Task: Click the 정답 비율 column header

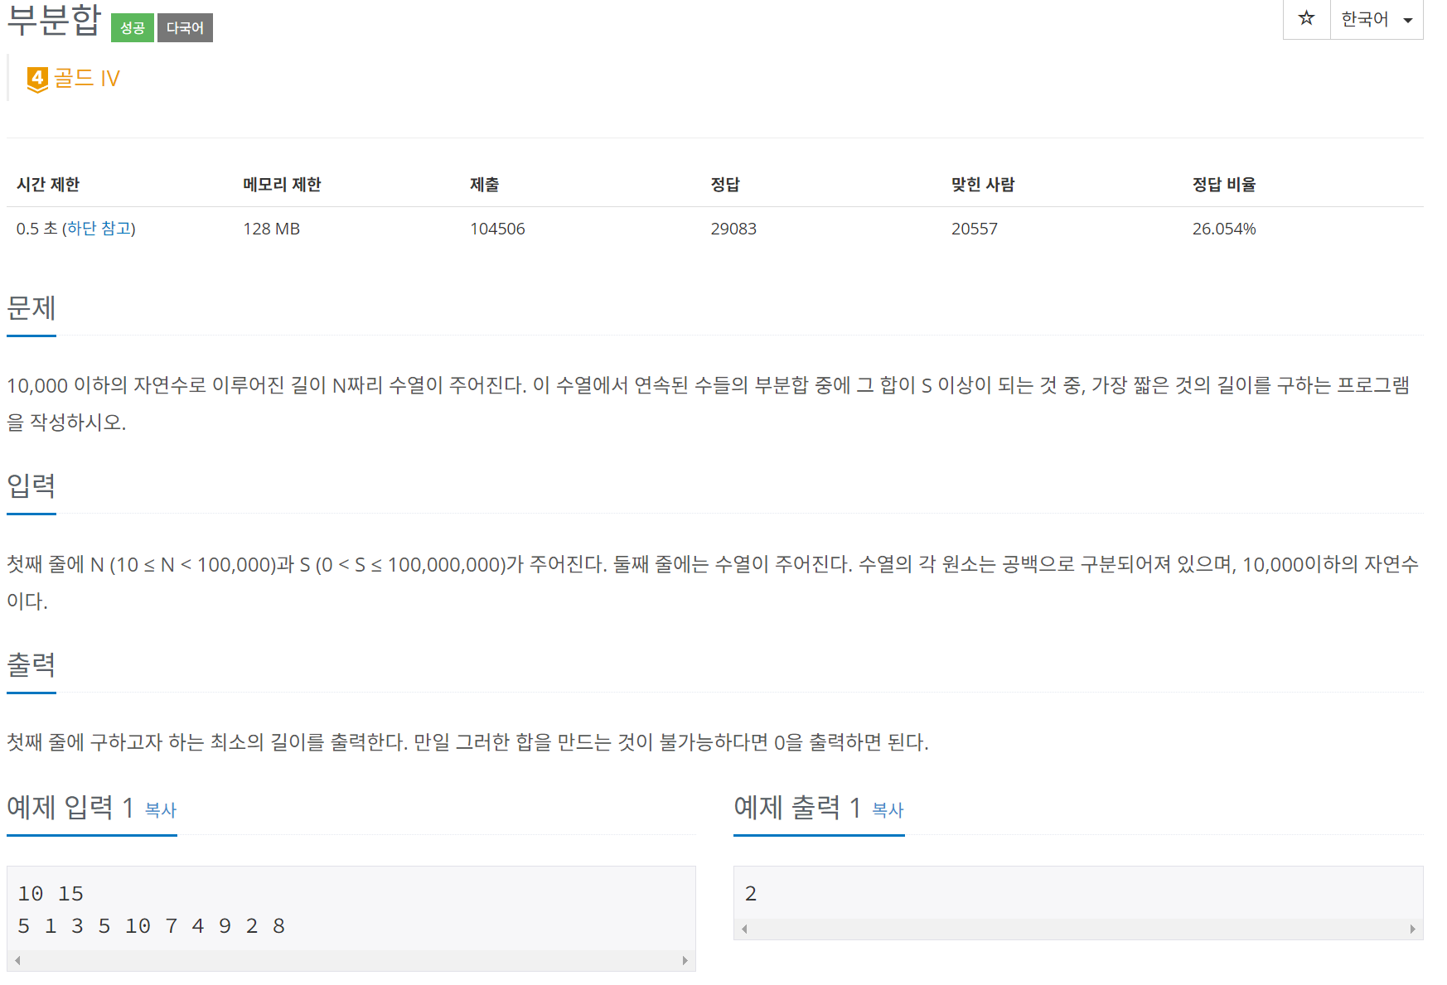Action: click(1224, 185)
